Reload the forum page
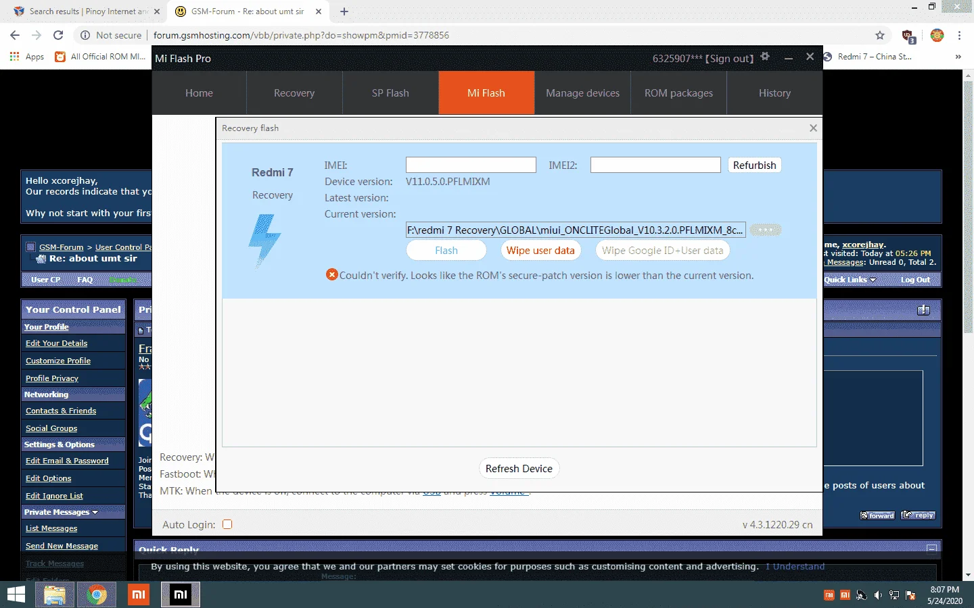The width and height of the screenshot is (974, 608). 58,35
